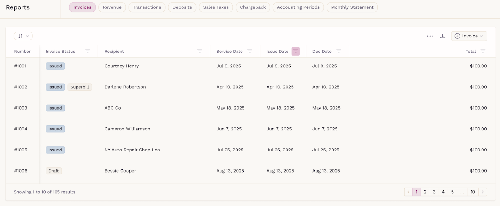Expand the sort order dropdown
The image size is (500, 206).
23,36
